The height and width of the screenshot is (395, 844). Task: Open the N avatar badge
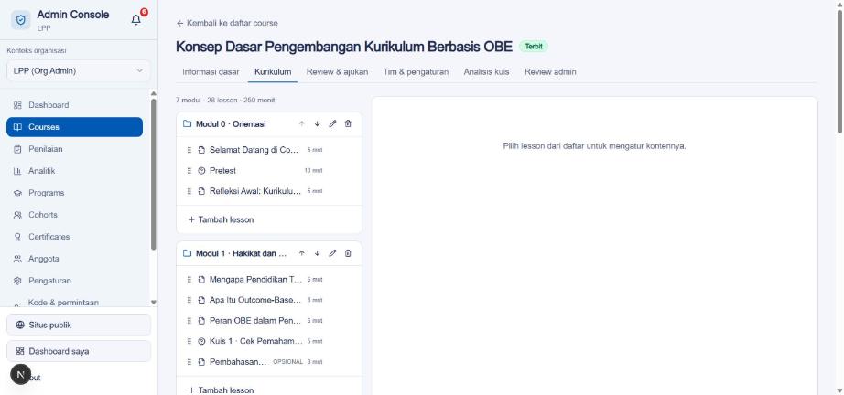[20, 374]
